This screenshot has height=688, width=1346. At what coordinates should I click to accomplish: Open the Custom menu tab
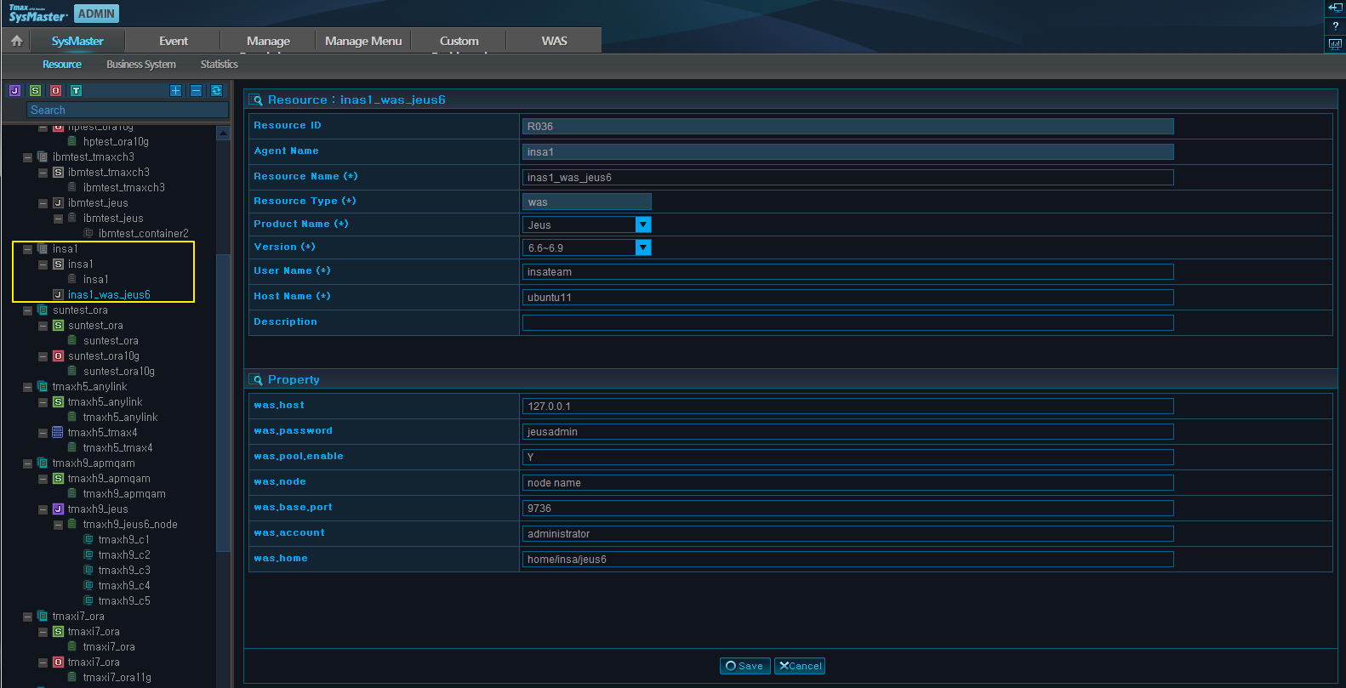pos(459,41)
